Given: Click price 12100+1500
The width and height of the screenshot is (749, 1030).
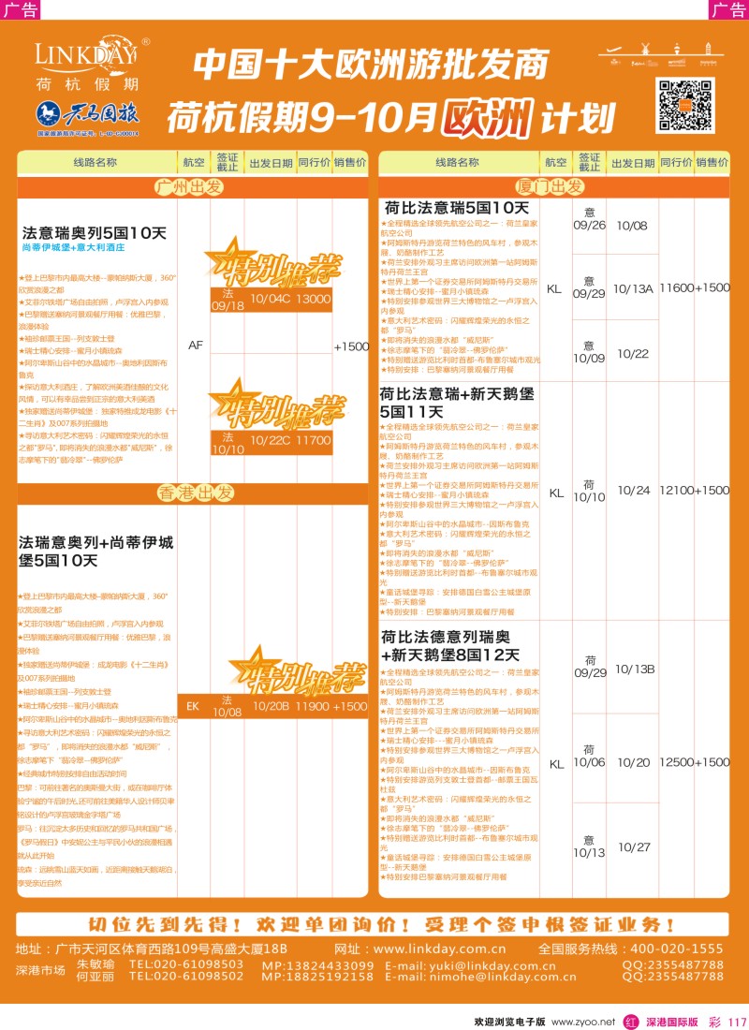Looking at the screenshot, I should pyautogui.click(x=695, y=490).
